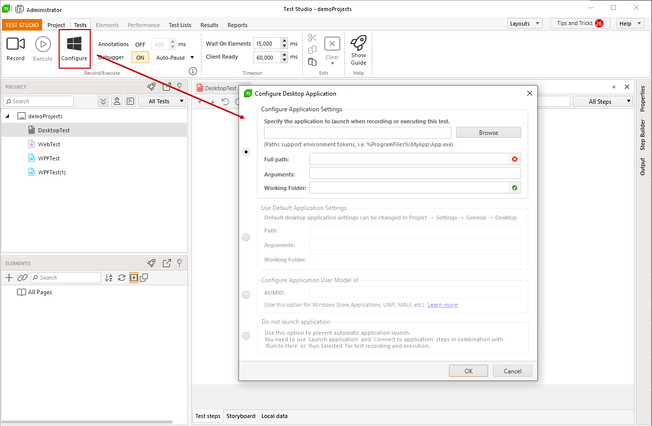The width and height of the screenshot is (652, 426).
Task: Open the All Steps dropdown
Action: (603, 101)
